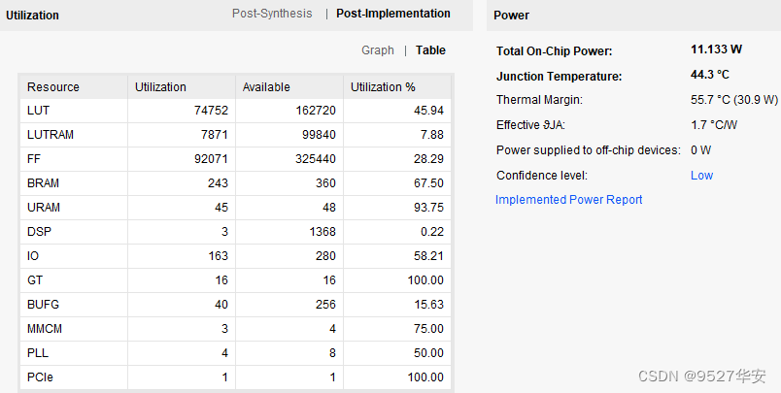This screenshot has height=393, width=781.
Task: Select the Post-Implementation tab
Action: click(392, 14)
